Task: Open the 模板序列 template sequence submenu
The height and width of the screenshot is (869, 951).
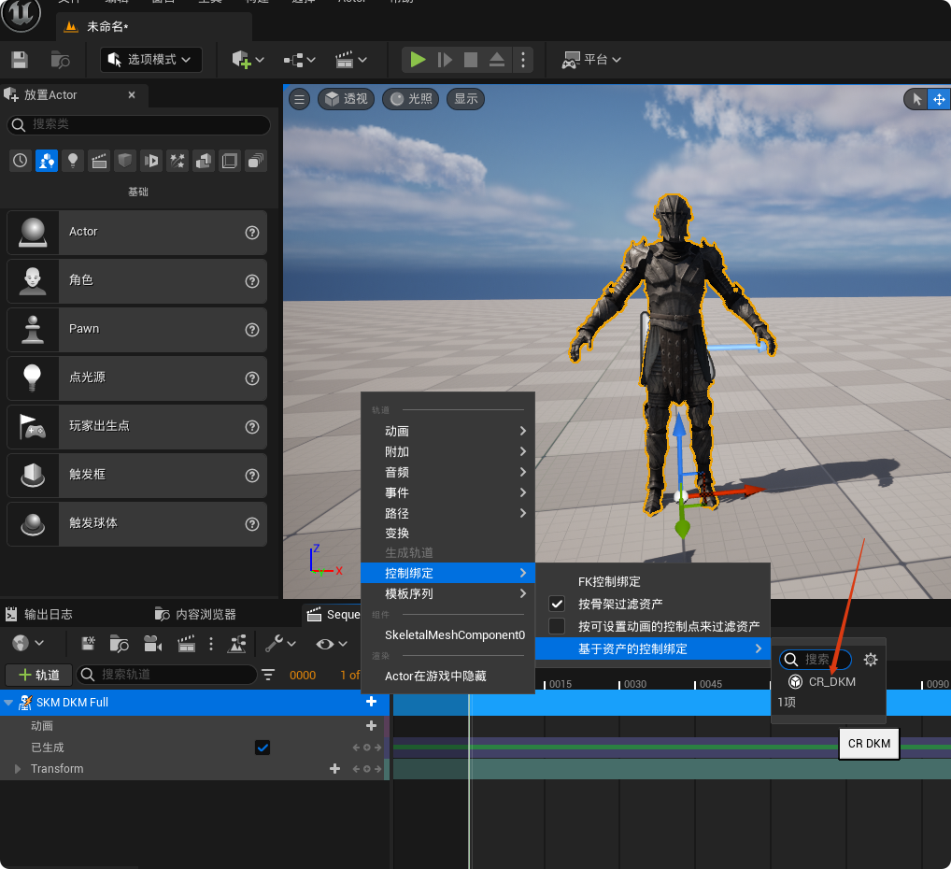Action: (x=447, y=593)
